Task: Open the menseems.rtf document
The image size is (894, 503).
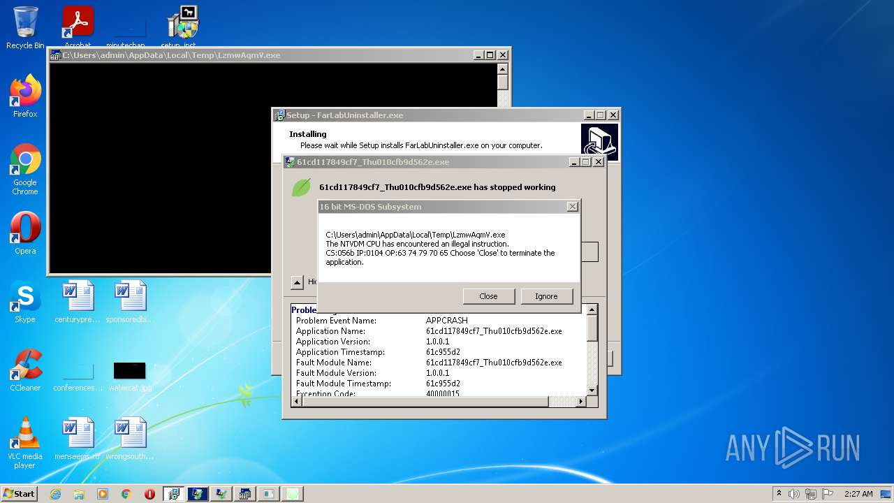Action: pyautogui.click(x=78, y=439)
